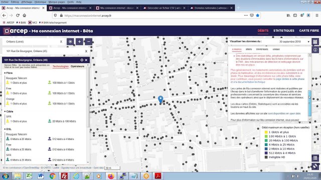
Task: Click SFR under Câble
Action: coord(9,116)
